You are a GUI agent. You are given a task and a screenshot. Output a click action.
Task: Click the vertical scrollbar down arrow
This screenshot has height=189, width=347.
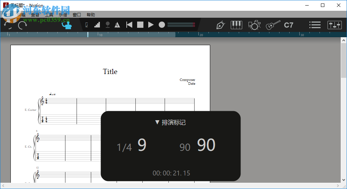click(344, 180)
